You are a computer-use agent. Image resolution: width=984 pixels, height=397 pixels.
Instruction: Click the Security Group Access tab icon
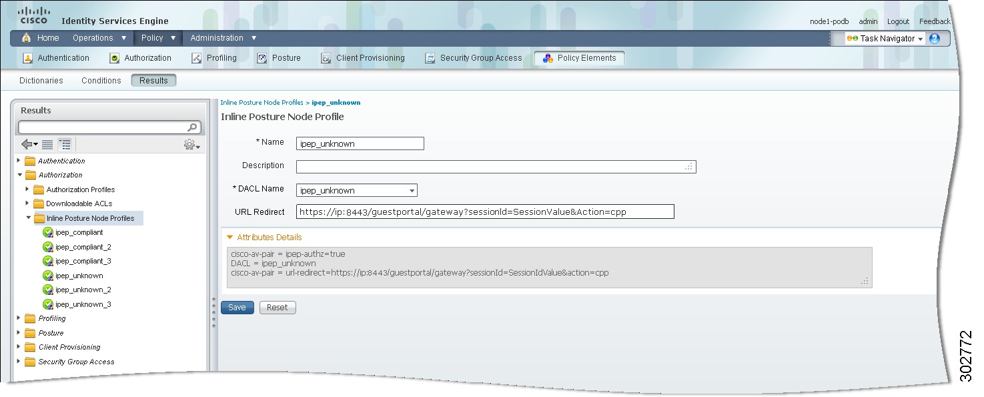click(x=430, y=58)
